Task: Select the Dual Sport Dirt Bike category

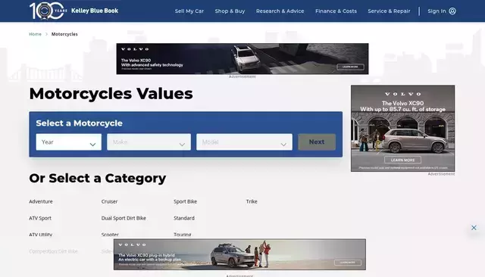Action: tap(124, 218)
